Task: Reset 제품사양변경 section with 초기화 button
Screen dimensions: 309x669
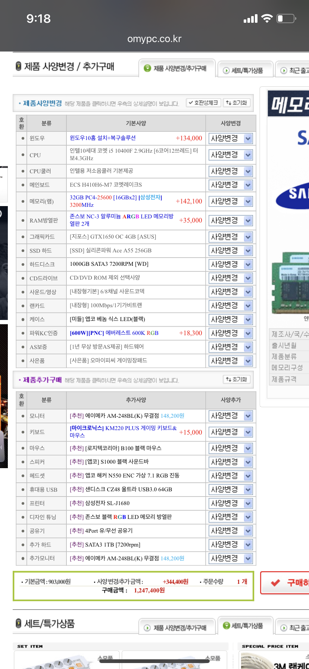Action: point(237,103)
